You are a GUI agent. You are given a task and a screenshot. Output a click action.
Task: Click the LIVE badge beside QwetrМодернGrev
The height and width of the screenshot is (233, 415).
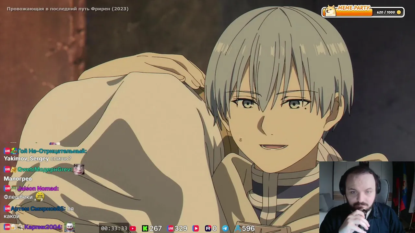(7, 170)
